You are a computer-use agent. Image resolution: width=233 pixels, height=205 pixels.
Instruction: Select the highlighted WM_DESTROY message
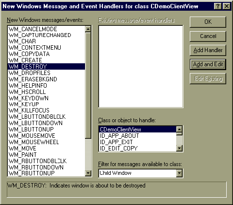pos(46,67)
